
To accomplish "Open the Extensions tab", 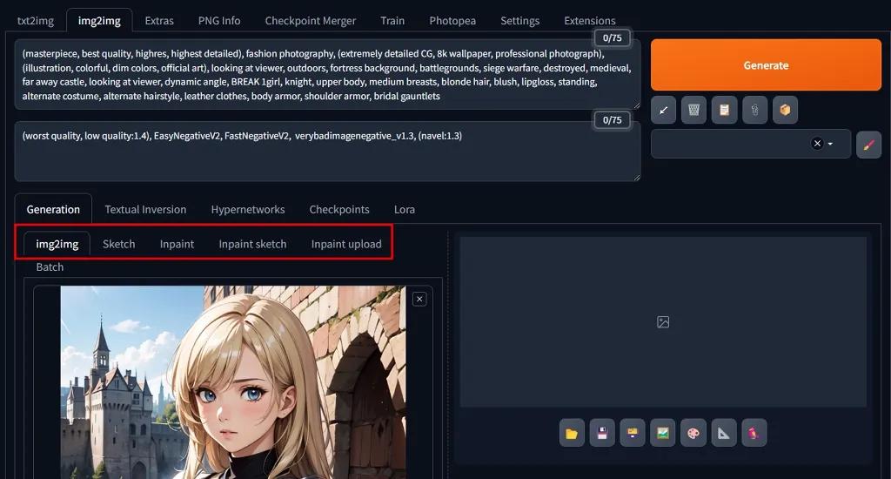I will tap(590, 21).
